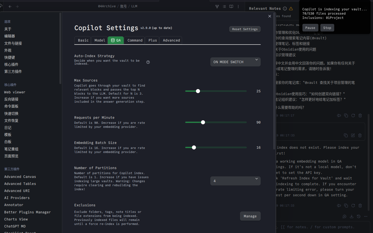
Task: Open AI Providers in the plugin sidebar
Action: [x=17, y=198]
